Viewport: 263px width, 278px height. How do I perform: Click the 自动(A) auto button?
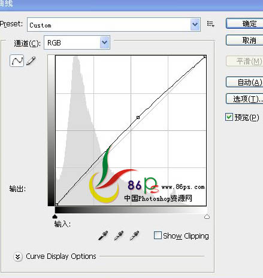244,82
